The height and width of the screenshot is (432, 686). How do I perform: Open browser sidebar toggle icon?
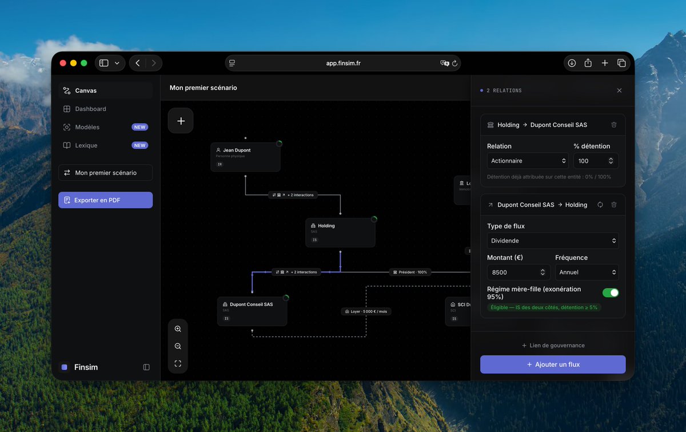click(104, 63)
